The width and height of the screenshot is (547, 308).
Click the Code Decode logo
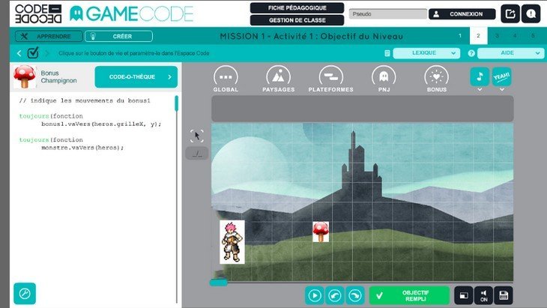38,14
